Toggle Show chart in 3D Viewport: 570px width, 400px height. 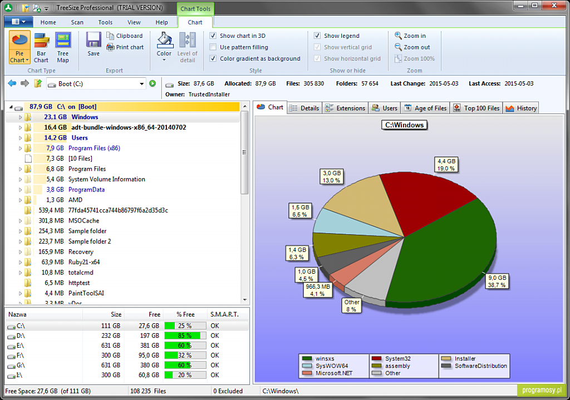click(213, 36)
